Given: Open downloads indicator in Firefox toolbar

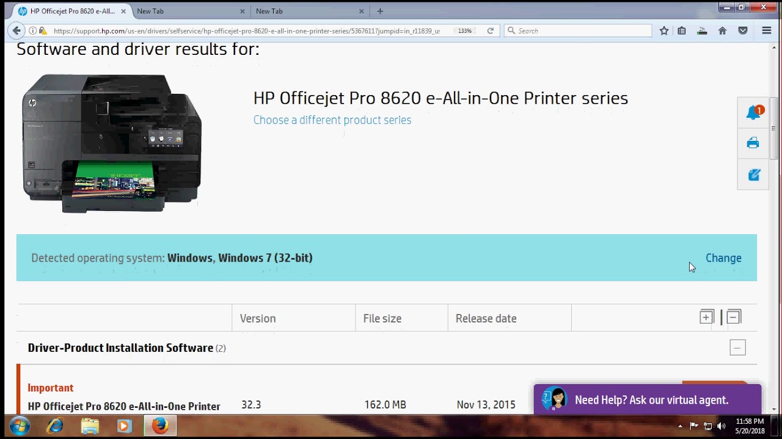Looking at the screenshot, I should point(702,30).
